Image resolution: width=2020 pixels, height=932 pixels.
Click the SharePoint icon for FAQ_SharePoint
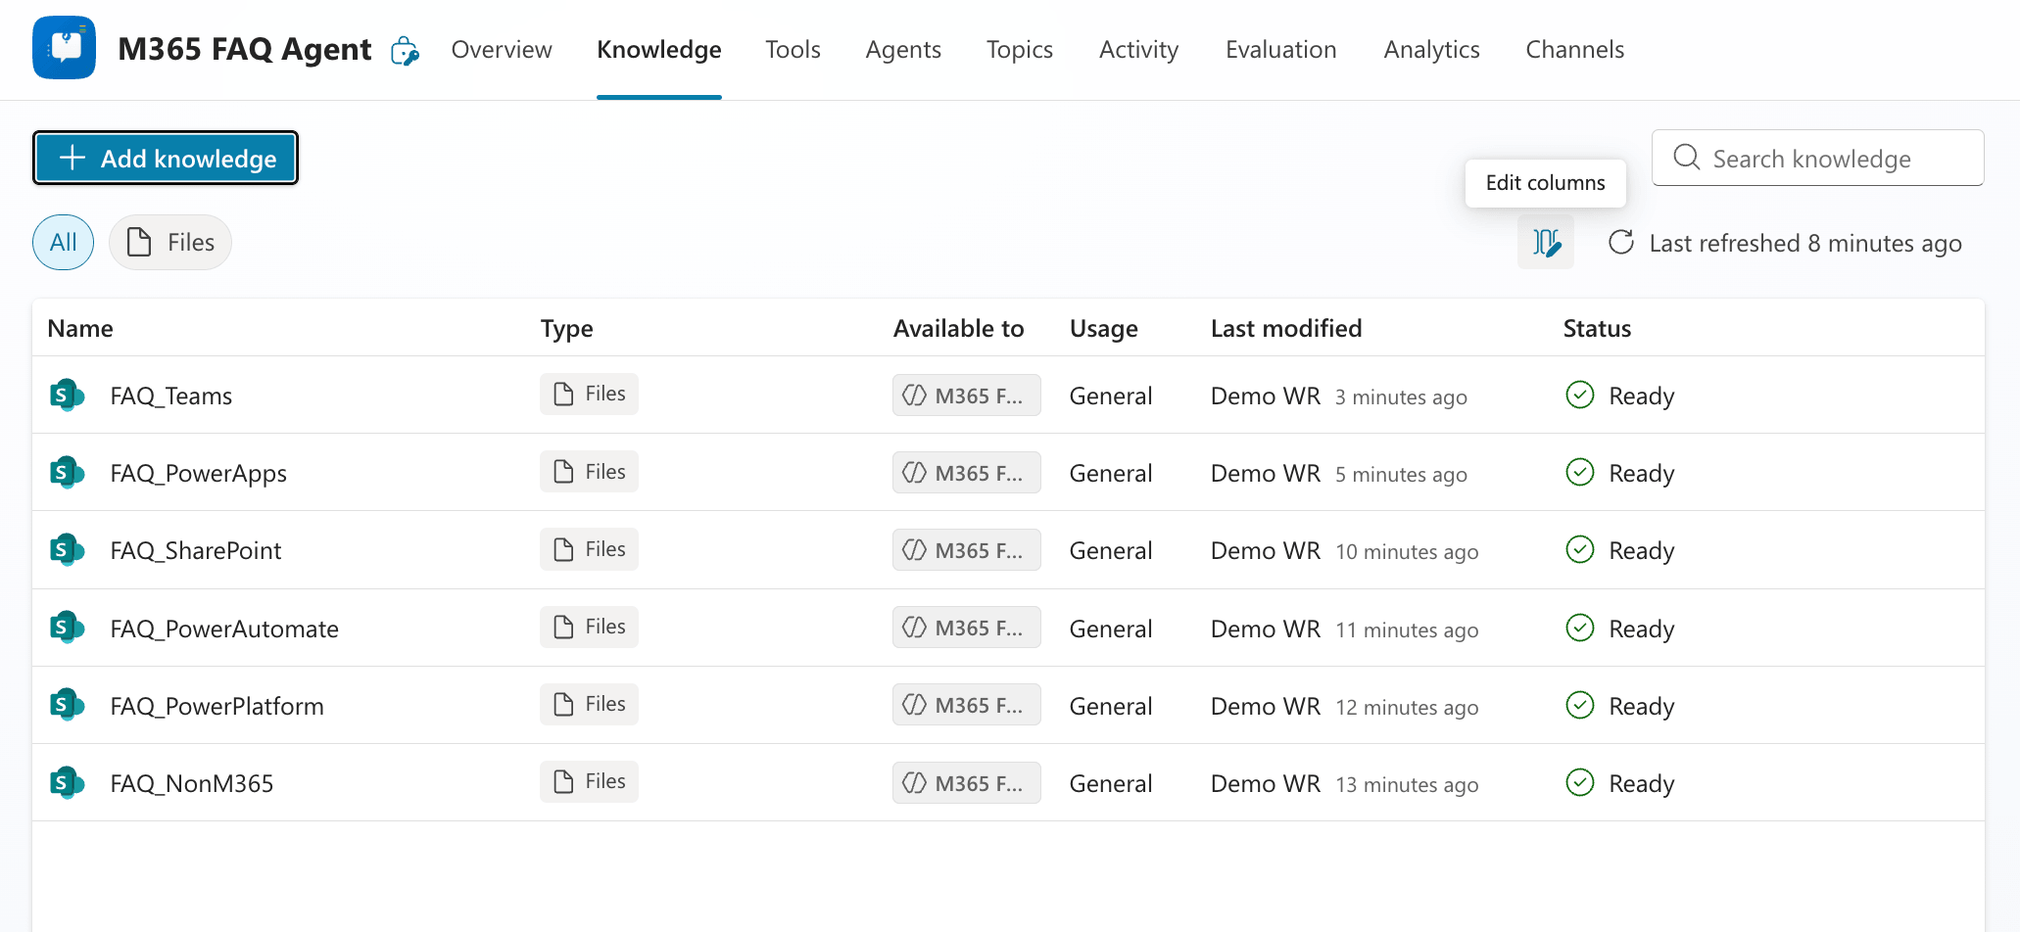tap(67, 549)
